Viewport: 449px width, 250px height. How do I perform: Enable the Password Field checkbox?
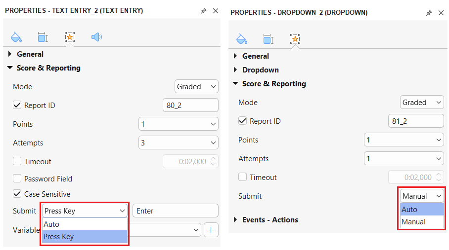tap(17, 179)
